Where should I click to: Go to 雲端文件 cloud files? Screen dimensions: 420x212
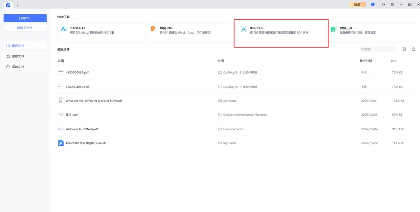pyautogui.click(x=18, y=67)
